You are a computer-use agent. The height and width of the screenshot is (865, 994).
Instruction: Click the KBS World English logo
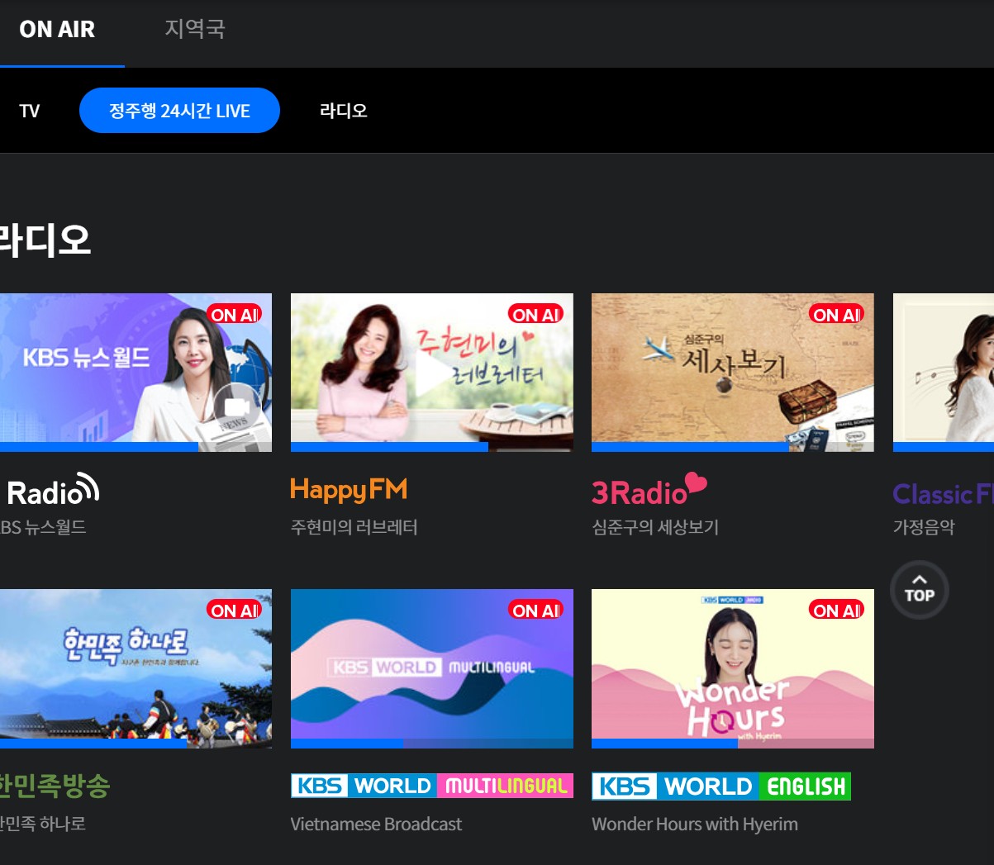point(721,787)
